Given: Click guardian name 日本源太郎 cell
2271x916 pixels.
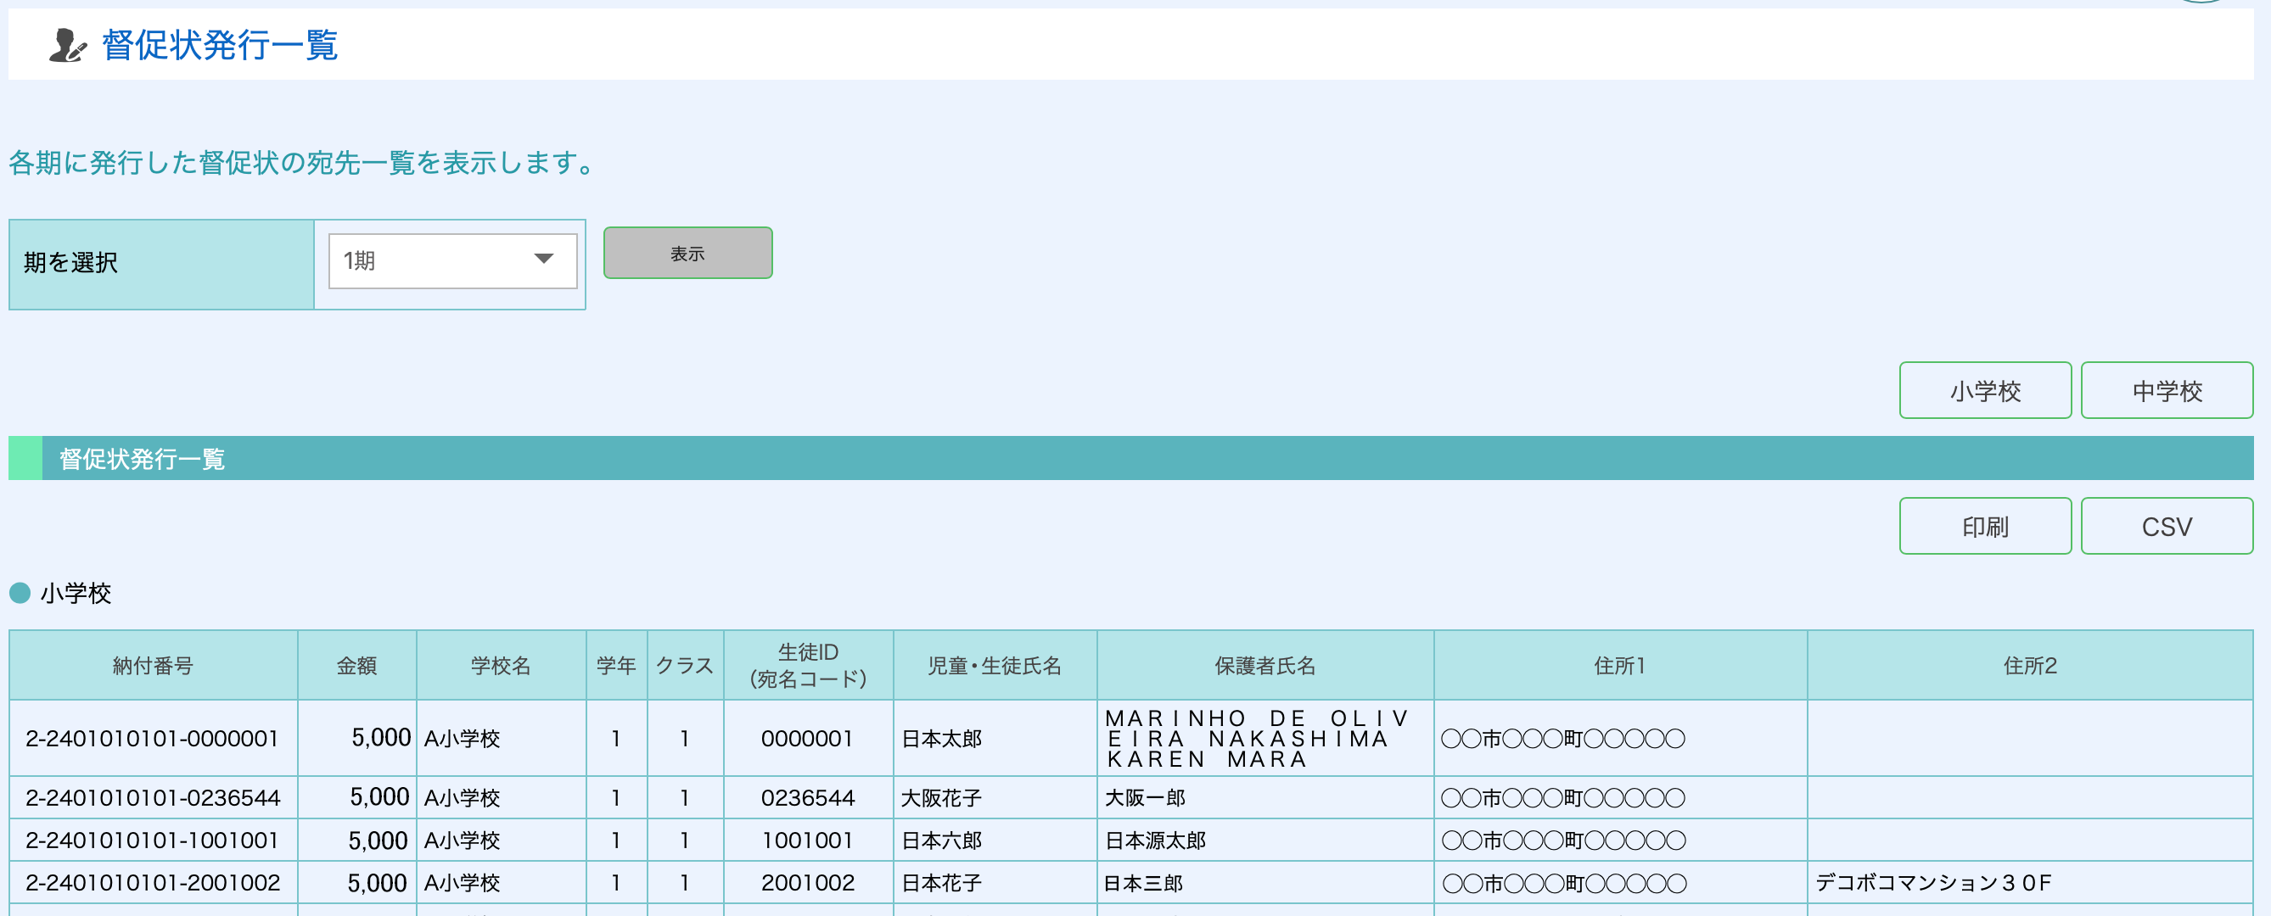Looking at the screenshot, I should tap(1155, 841).
